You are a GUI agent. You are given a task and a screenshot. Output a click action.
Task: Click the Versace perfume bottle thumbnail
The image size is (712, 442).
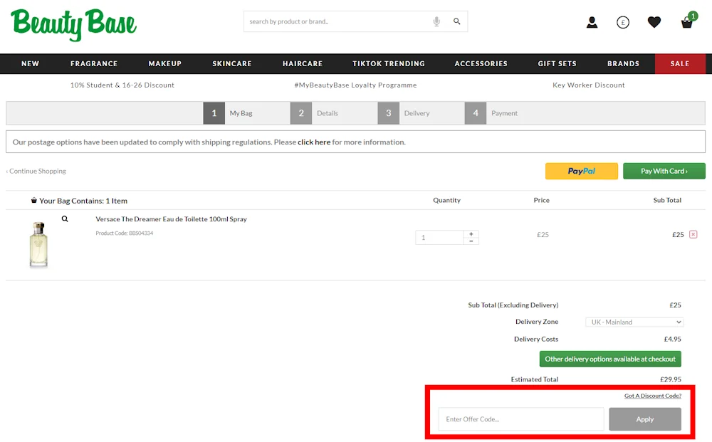point(38,244)
